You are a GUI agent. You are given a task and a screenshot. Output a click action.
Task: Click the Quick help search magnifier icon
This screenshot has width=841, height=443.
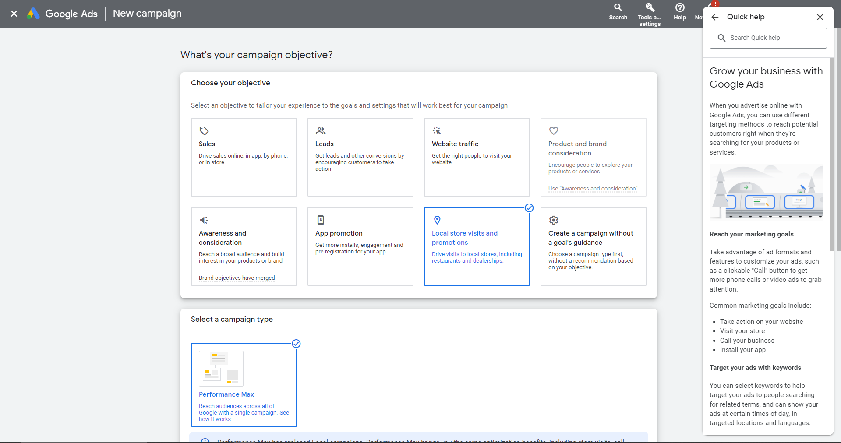(721, 38)
